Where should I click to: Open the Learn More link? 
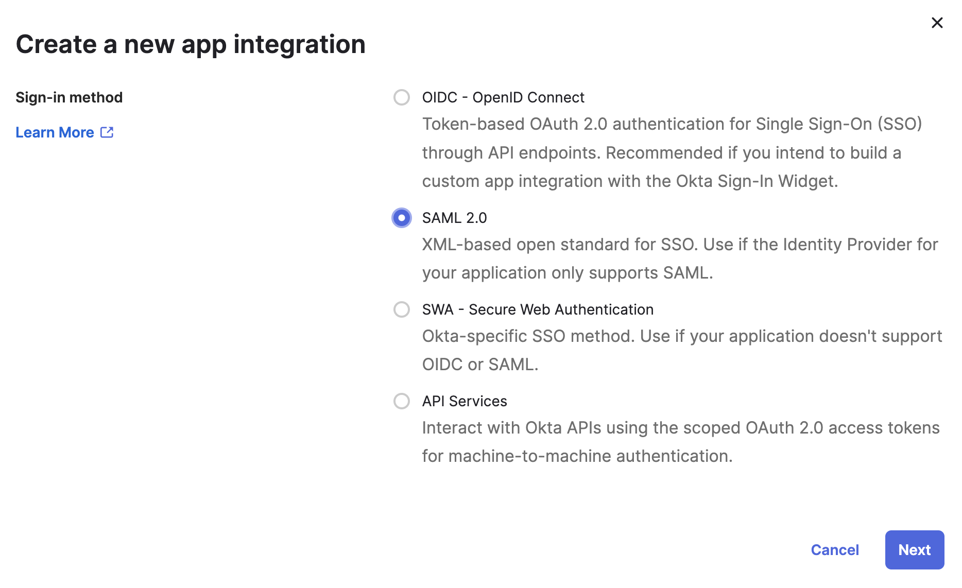pos(55,132)
